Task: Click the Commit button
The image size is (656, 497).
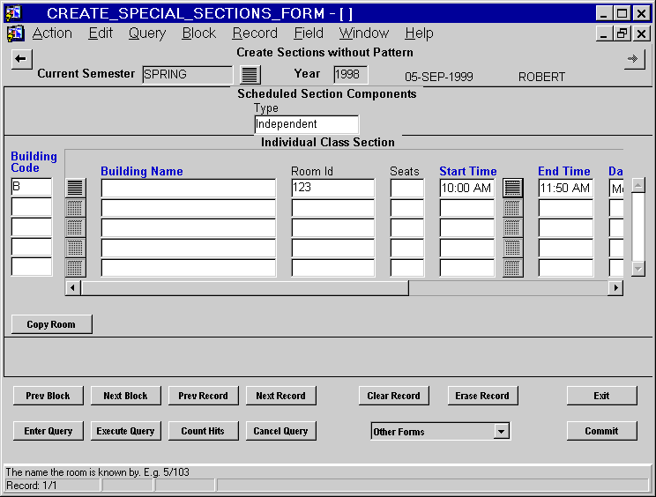Action: [x=602, y=431]
